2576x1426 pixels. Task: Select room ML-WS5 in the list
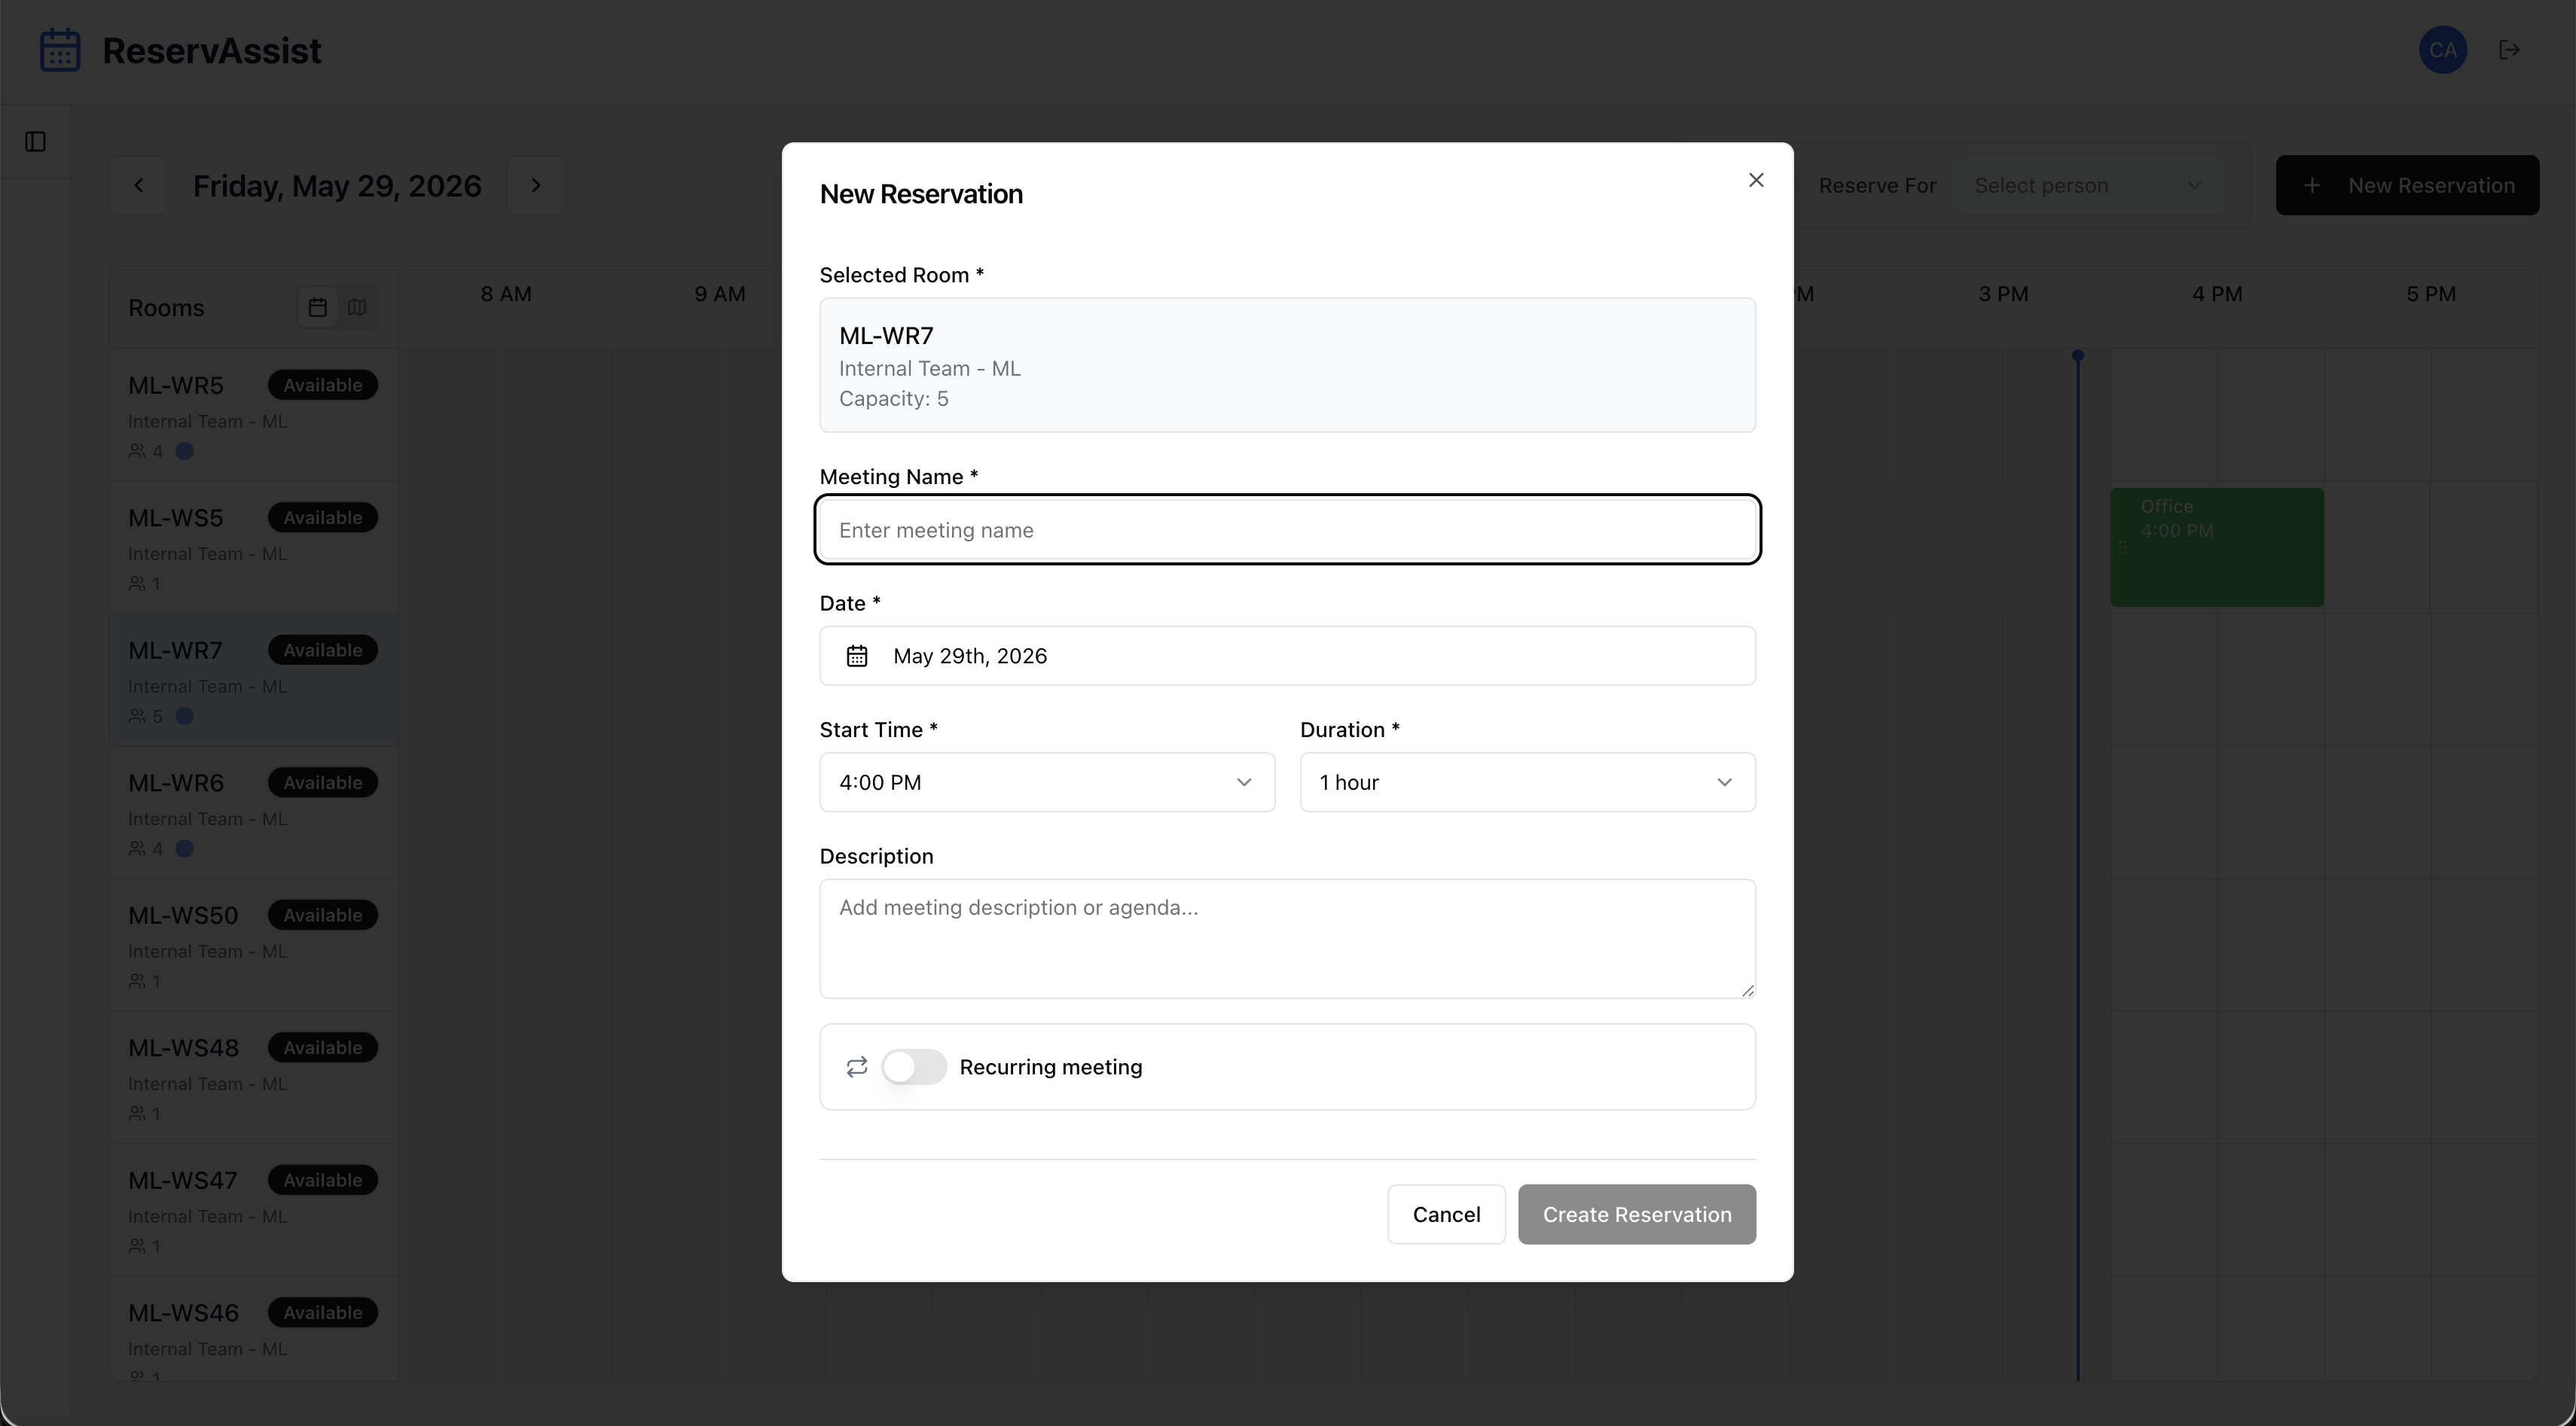tap(253, 547)
